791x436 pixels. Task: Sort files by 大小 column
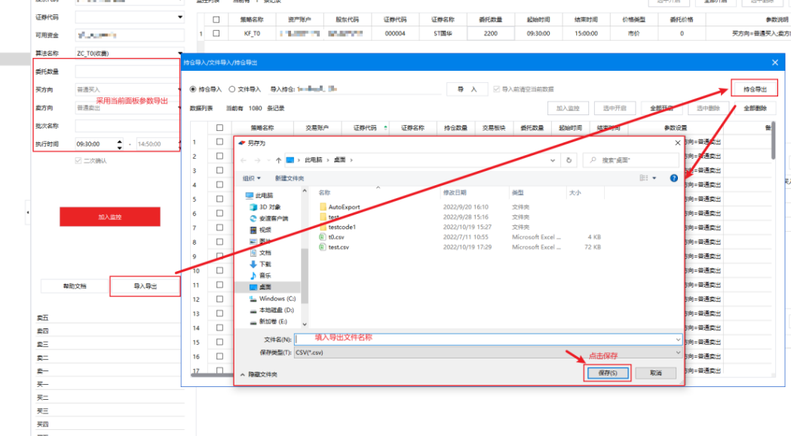pos(575,193)
